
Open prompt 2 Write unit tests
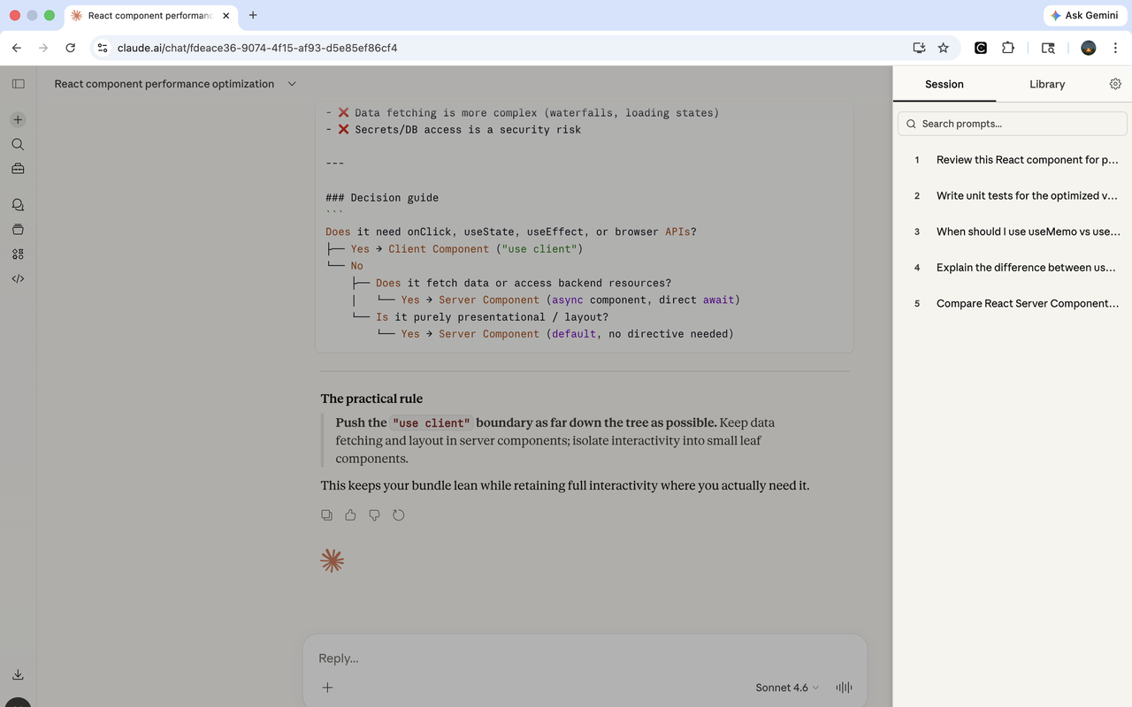[x=1013, y=195]
